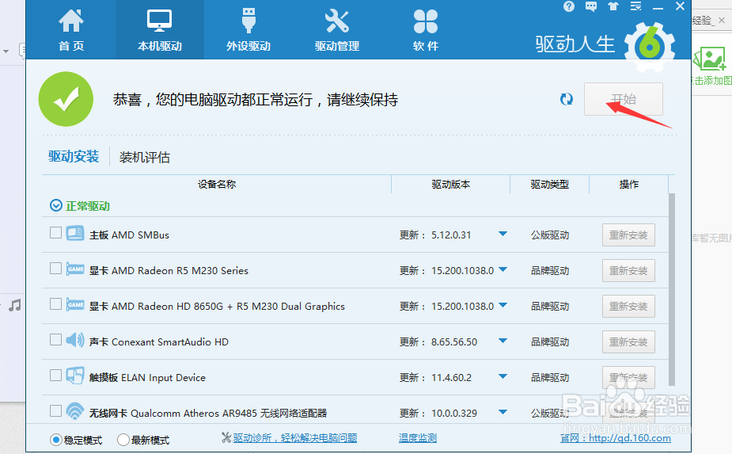Image resolution: width=732 pixels, height=454 pixels.
Task: Click the wrench icon beside 驱动诊所
Action: tap(226, 437)
